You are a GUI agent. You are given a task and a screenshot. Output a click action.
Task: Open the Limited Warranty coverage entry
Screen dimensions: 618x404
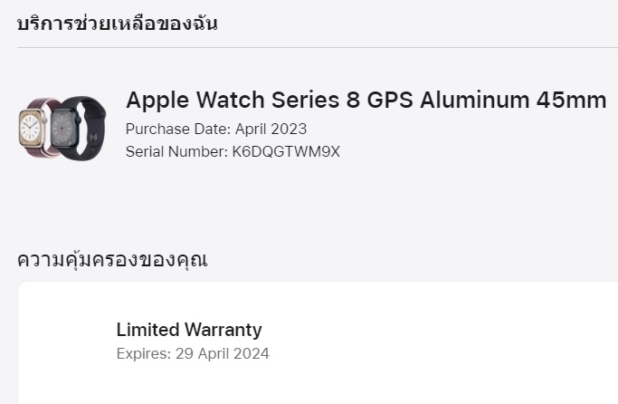tap(189, 330)
